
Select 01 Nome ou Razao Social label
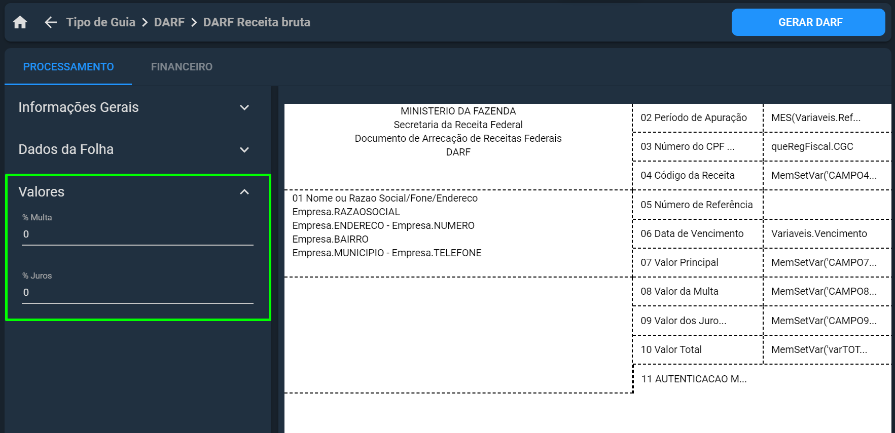coord(385,198)
